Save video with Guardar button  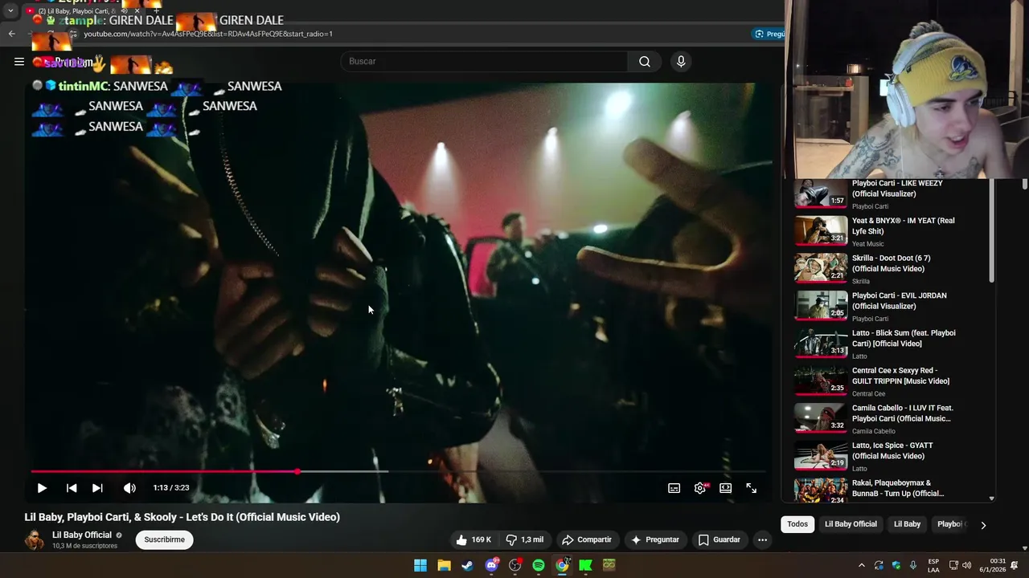click(719, 539)
